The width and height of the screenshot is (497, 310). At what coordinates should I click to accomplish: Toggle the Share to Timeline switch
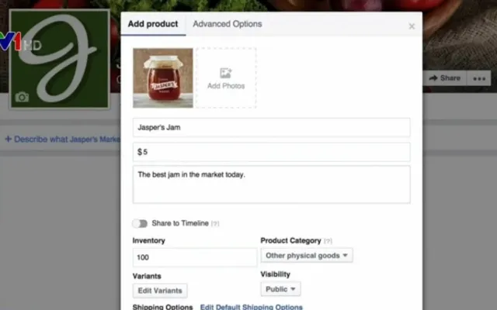point(140,223)
